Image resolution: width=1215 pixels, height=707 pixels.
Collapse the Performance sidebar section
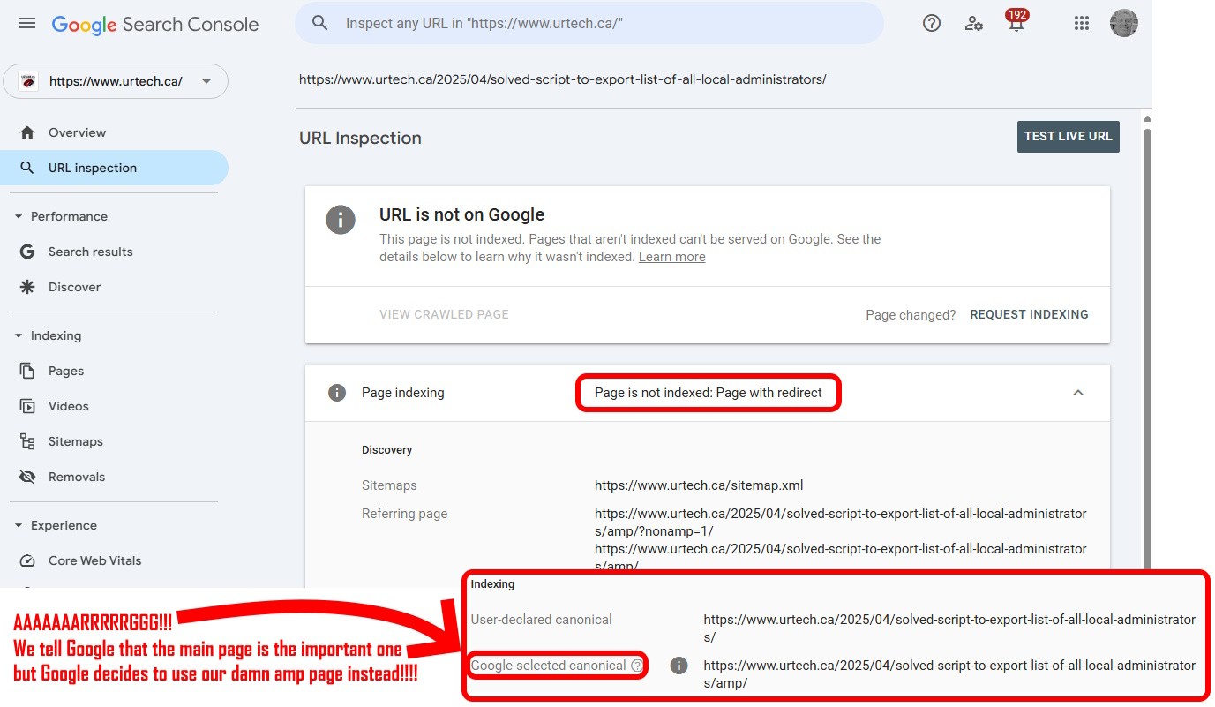pyautogui.click(x=19, y=216)
